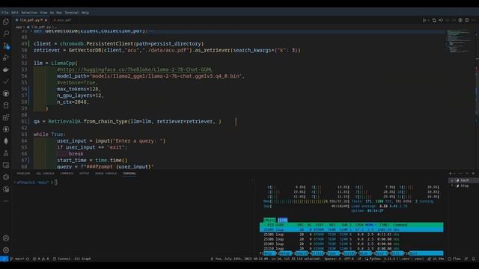
Task: Open the new terminal profile dropdown
Action: (x=454, y=173)
